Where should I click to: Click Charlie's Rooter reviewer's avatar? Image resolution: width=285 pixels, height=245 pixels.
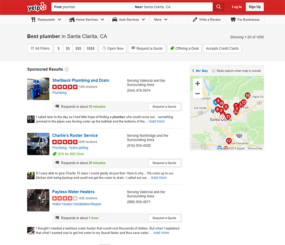(31, 176)
